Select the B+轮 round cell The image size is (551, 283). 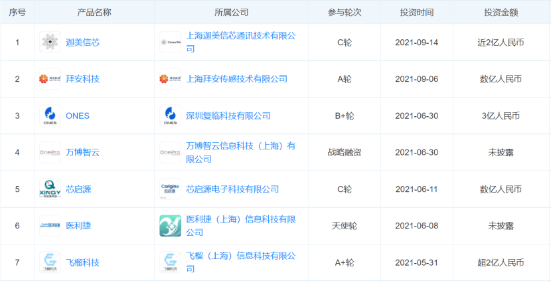click(x=345, y=116)
